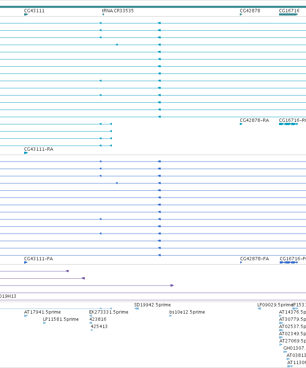The image size is (306, 368).
Task: Select the AT17941.5prime EST label
Action: pos(42,312)
